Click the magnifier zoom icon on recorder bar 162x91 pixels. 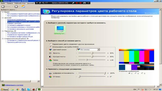[43, 3]
